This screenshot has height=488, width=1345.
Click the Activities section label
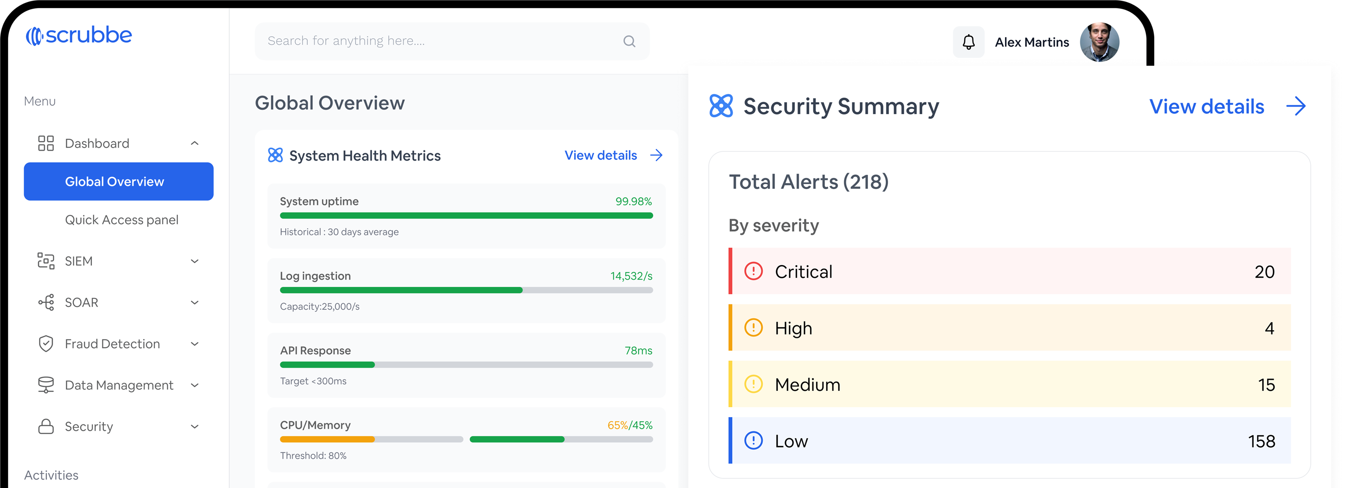click(51, 475)
